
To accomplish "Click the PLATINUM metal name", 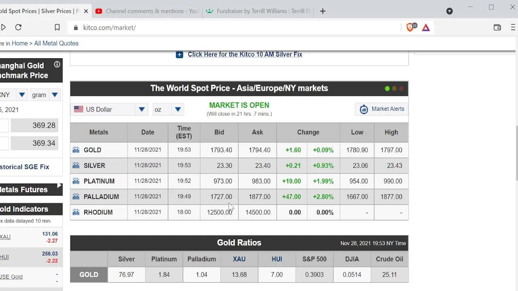I will tap(99, 181).
